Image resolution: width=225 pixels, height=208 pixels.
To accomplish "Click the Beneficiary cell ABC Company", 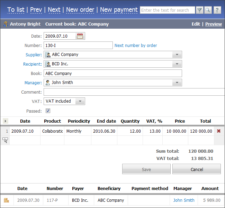I will click(x=111, y=200).
